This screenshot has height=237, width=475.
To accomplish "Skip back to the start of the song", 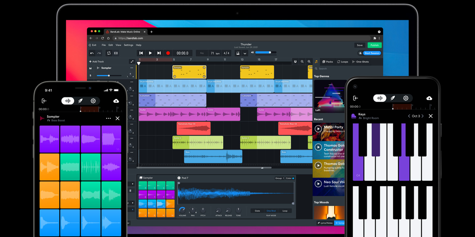I will tap(141, 53).
